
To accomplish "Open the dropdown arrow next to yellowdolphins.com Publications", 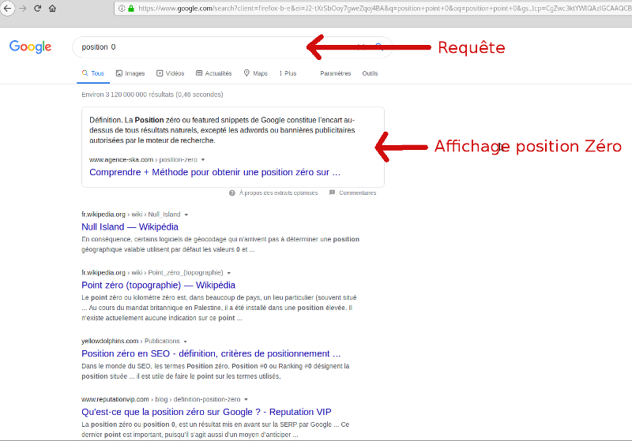I will pos(186,342).
